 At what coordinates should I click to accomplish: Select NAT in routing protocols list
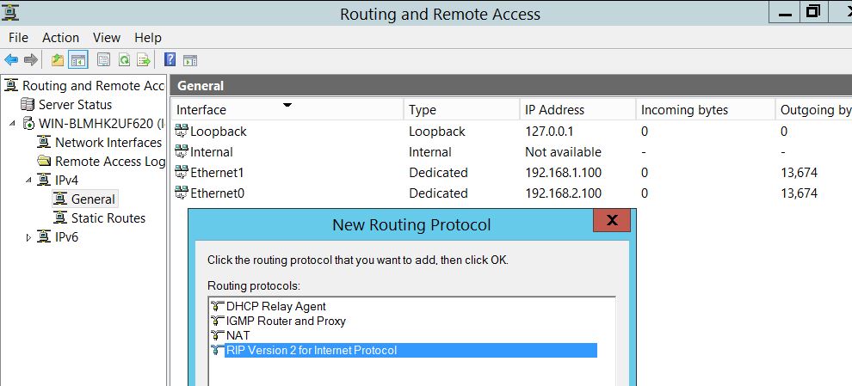coord(238,335)
